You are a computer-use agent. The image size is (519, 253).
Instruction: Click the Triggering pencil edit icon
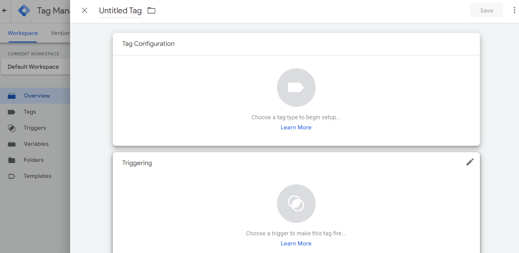tap(470, 162)
